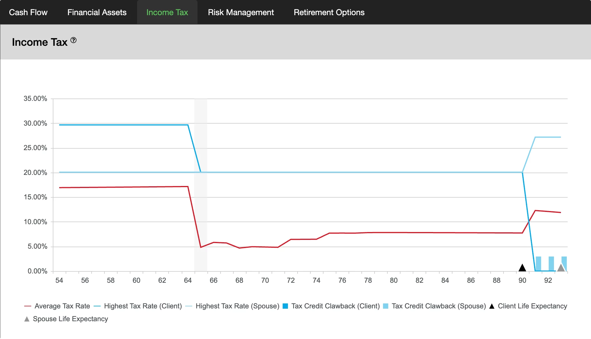591x339 pixels.
Task: Click the gray highlighted band near age 65
Action: [201, 204]
